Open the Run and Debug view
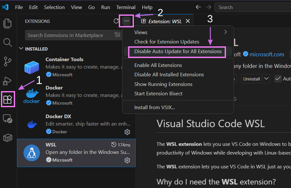Screen dimensions: 291x188 [x=7, y=81]
